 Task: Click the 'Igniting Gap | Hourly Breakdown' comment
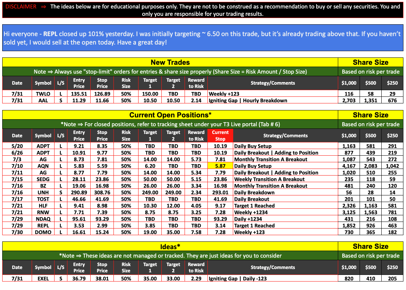tap(248, 100)
